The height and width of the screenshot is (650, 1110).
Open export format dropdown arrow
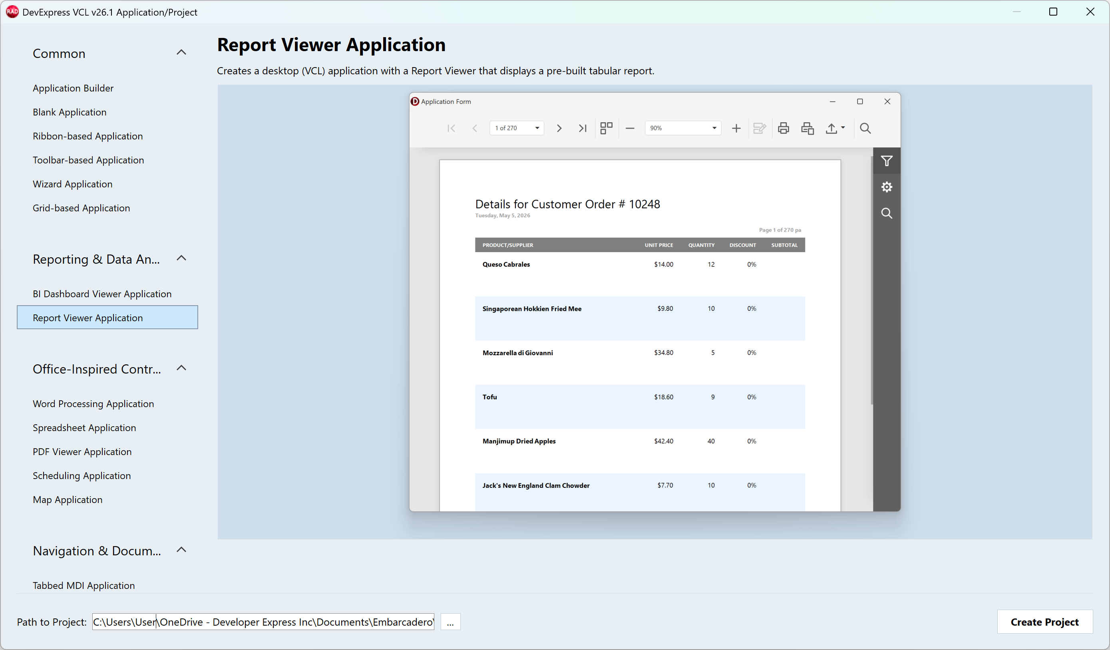(x=843, y=128)
